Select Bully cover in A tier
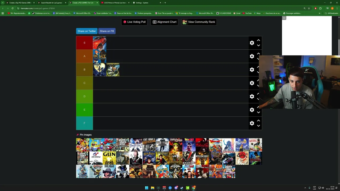The image size is (340, 191). (100, 56)
